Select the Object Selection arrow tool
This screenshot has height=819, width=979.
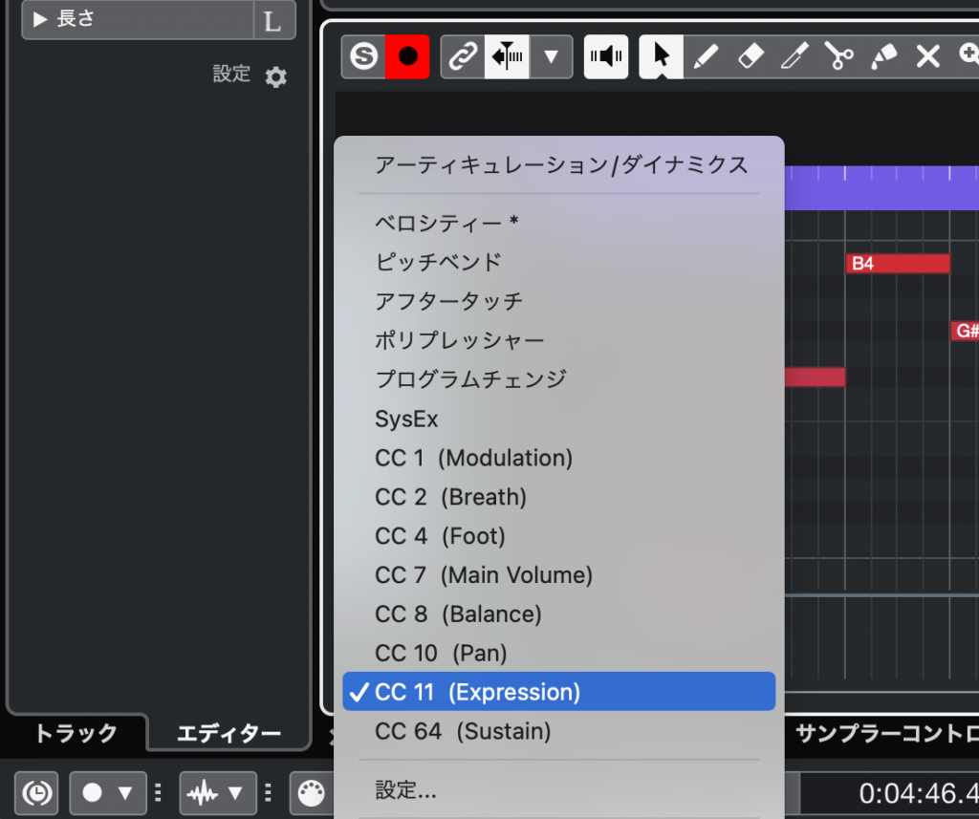tap(661, 57)
